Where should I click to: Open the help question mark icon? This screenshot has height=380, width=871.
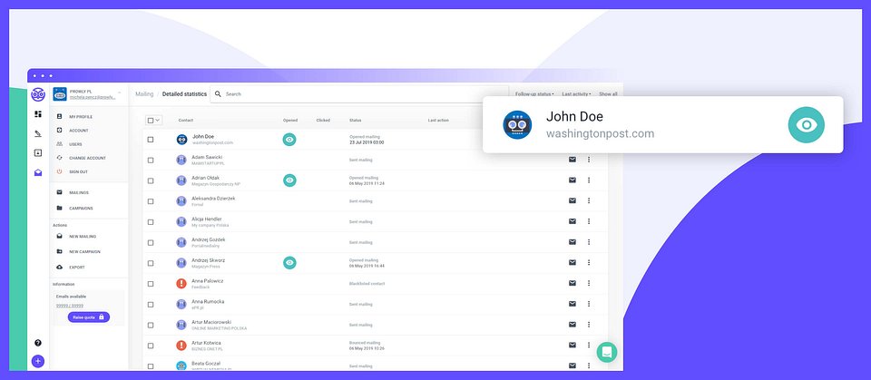coord(38,343)
